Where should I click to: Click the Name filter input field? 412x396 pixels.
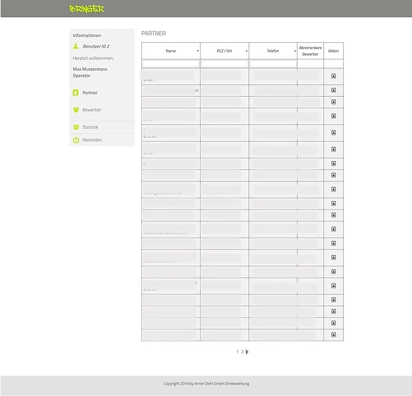coord(171,64)
